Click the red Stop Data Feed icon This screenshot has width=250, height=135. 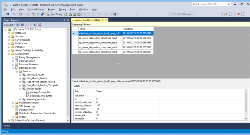click(239, 14)
